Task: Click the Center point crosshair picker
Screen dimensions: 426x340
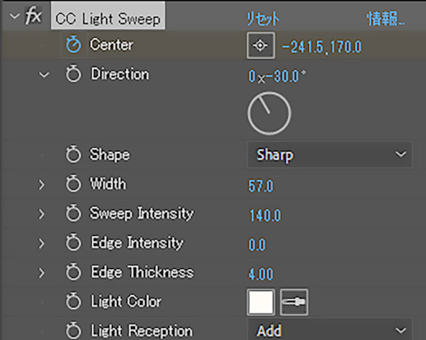Action: (260, 45)
